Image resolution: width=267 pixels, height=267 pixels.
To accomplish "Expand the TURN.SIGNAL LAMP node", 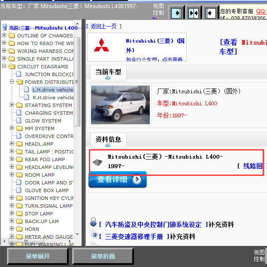I will tap(12, 205).
